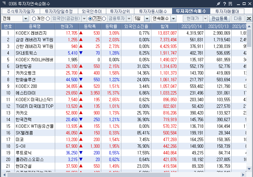Click SK텔레콤 foreign ratio 85.41%
253x177 pixels.
(143, 133)
